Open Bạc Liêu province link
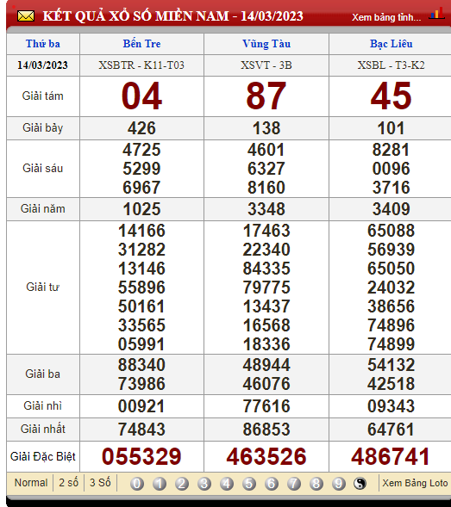Viewport: 451px width, 507px height. (x=391, y=44)
